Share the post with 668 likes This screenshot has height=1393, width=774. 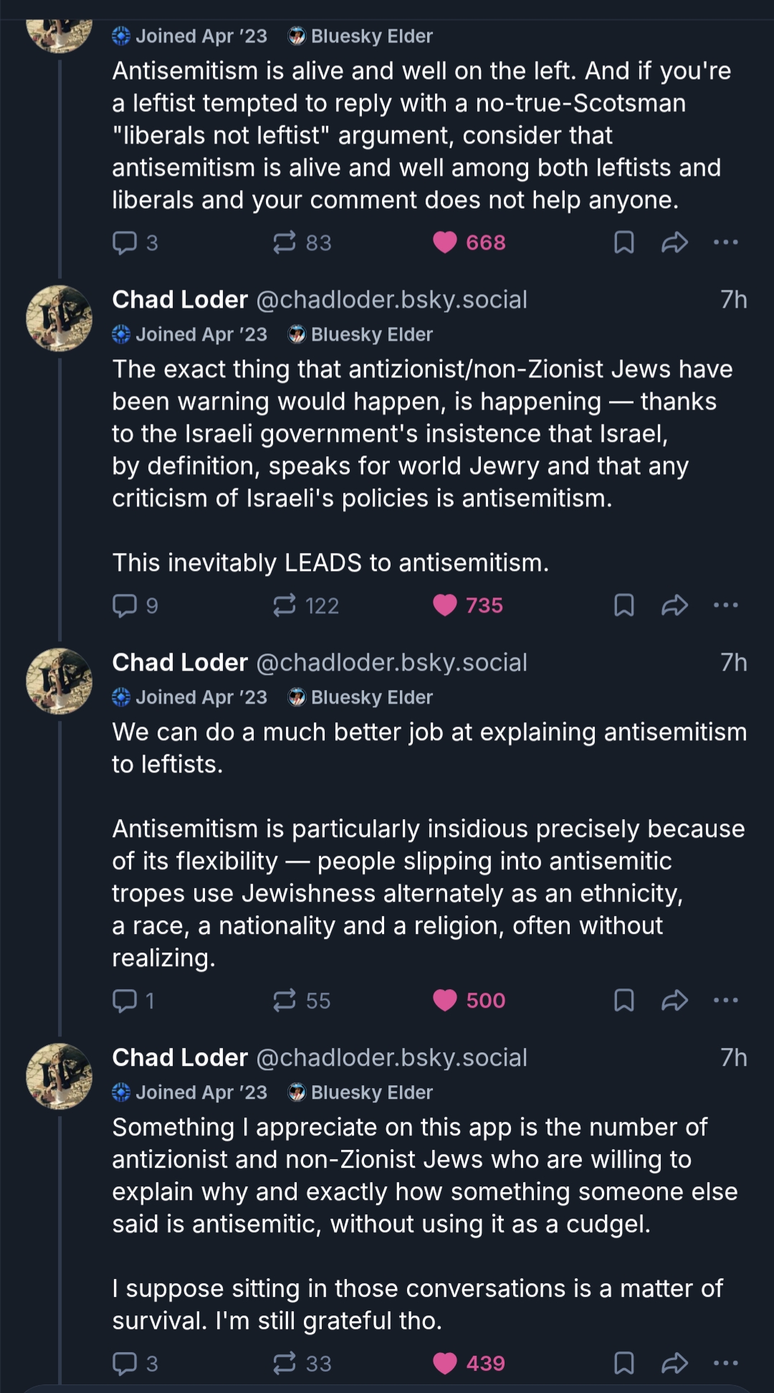(x=674, y=242)
